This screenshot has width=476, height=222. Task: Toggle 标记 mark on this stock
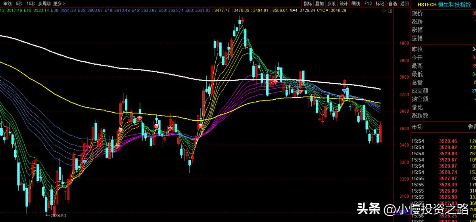click(380, 4)
